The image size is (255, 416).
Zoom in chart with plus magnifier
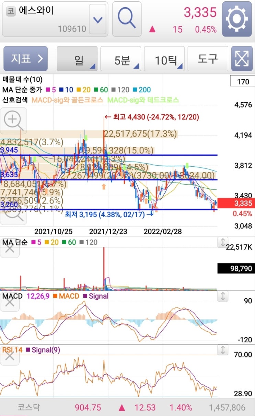point(13,121)
